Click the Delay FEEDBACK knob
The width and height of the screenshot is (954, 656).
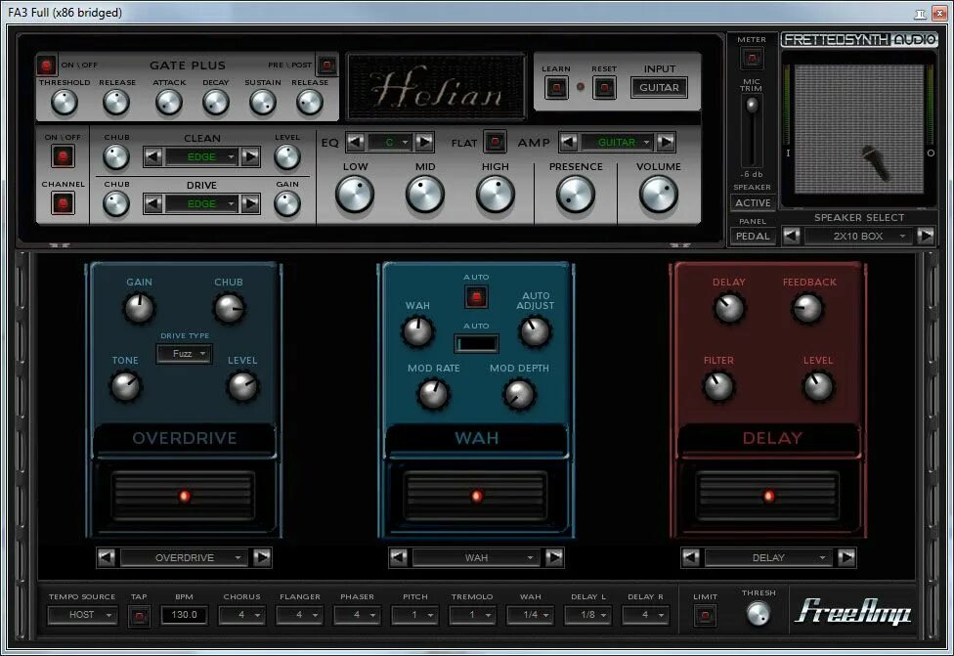coord(808,308)
